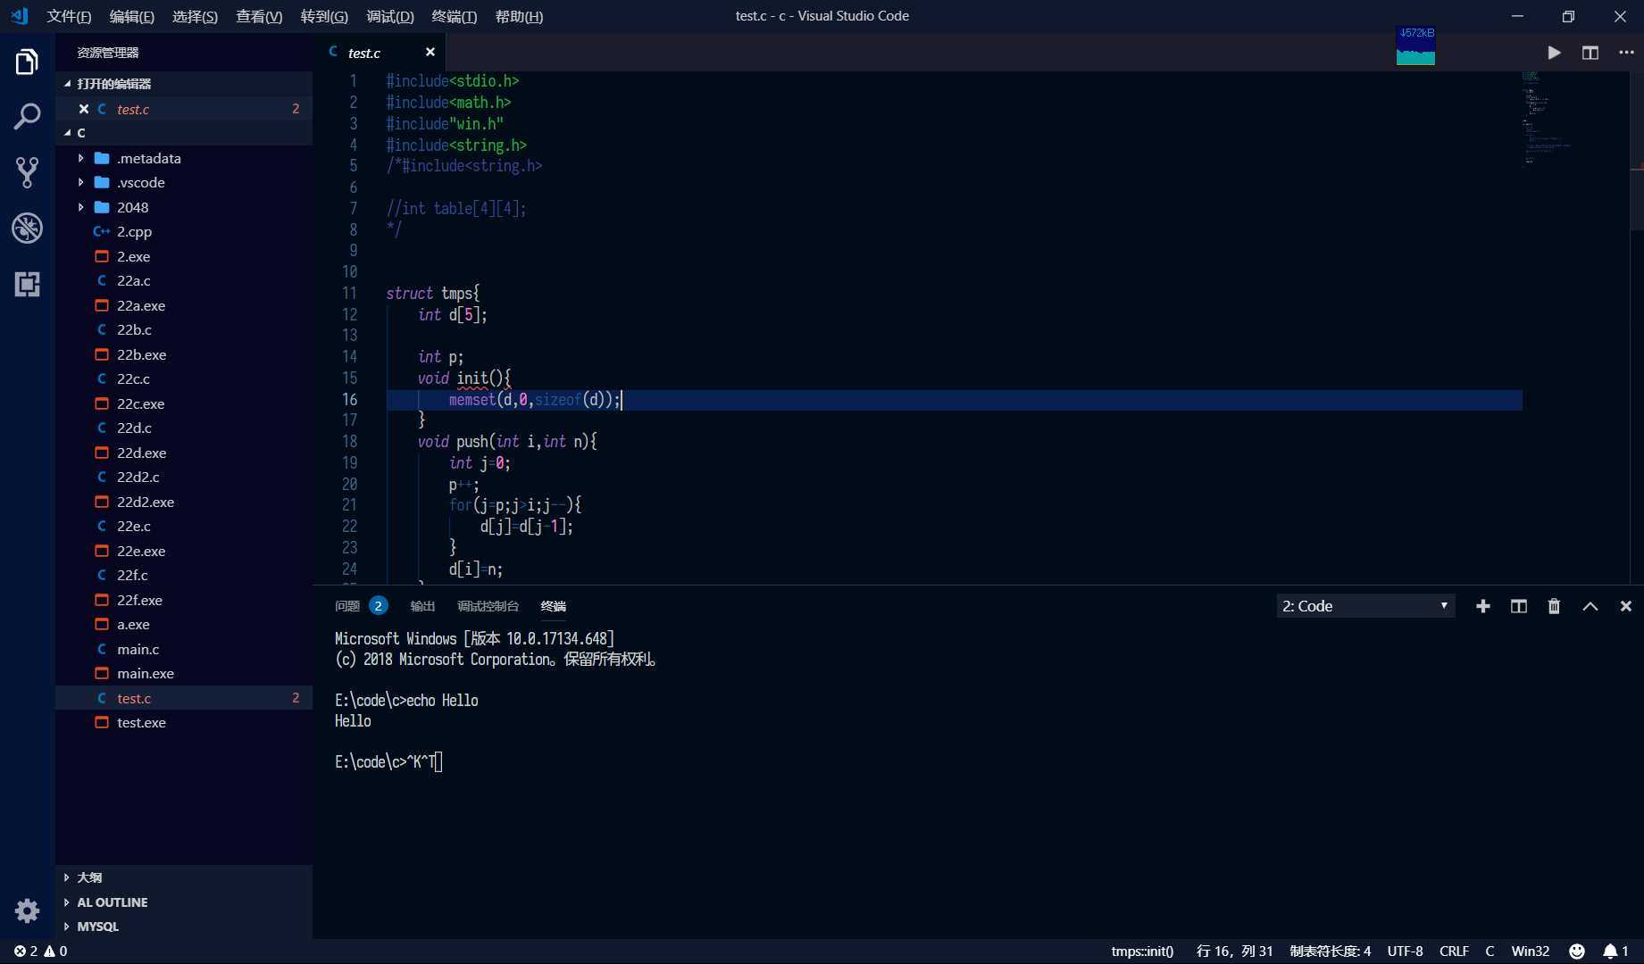
Task: Expand the 大纲 outline section
Action: tap(89, 877)
